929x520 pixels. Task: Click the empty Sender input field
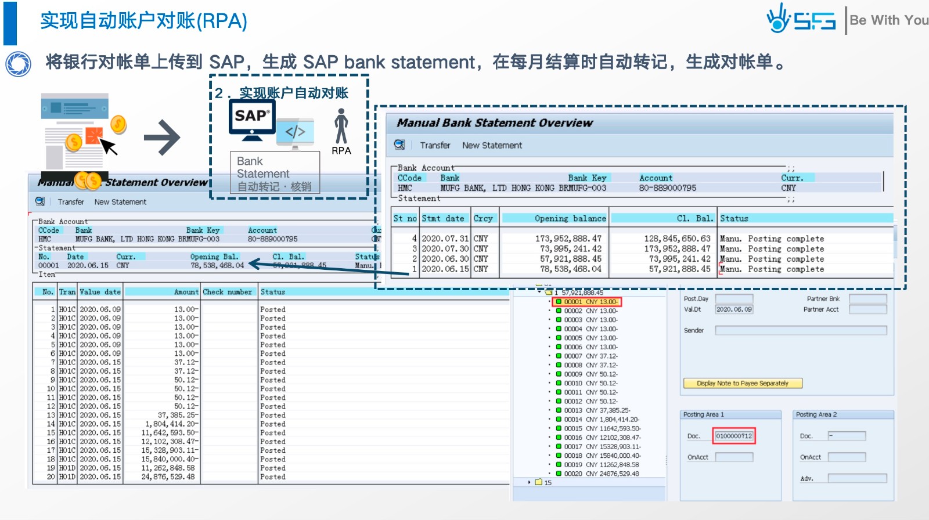pos(801,330)
